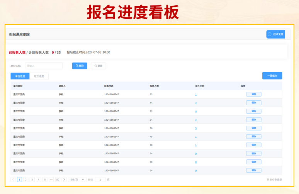The height and width of the screenshot is (194, 299).
Task: Open reminder count link in the 24 registrations row
Action: [196, 120]
